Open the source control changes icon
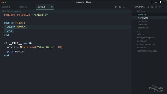The image size is (167, 94). point(120,7)
